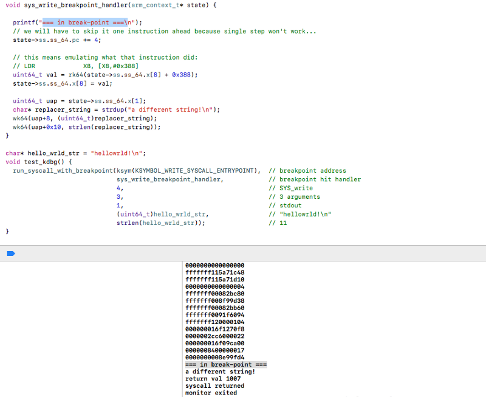The width and height of the screenshot is (486, 397).
Task: Click the 0x388 hex literal in the rk64 line
Action: tap(183, 75)
